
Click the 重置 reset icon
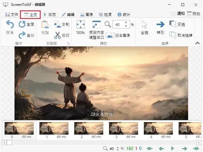click(22, 24)
